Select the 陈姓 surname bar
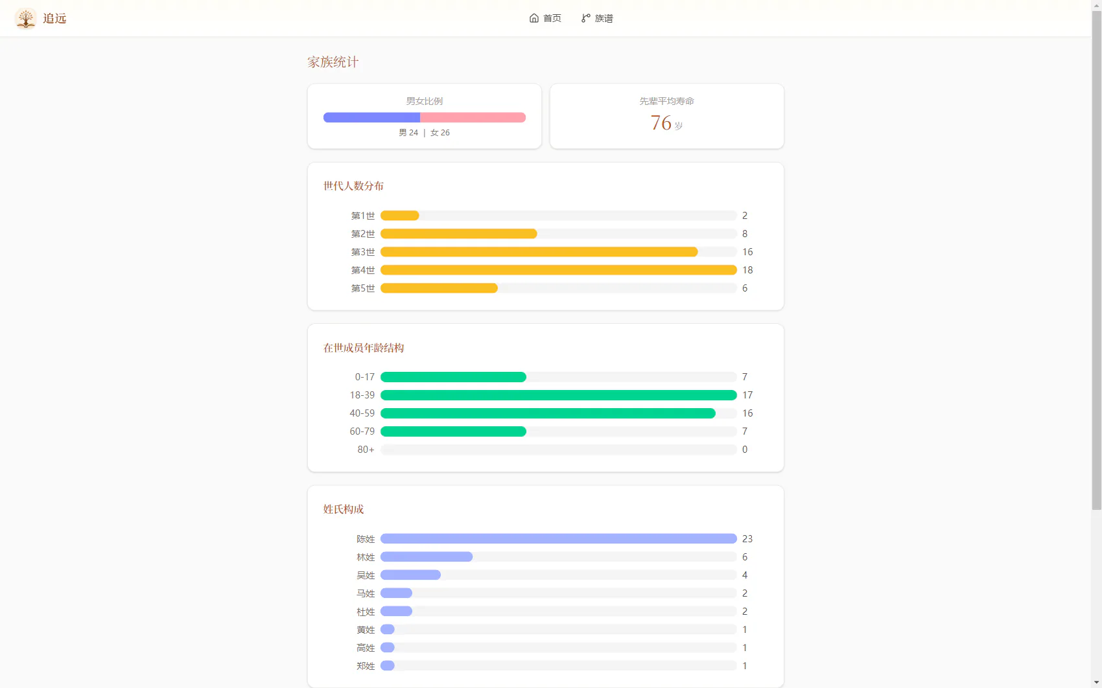The height and width of the screenshot is (688, 1102). [558, 539]
